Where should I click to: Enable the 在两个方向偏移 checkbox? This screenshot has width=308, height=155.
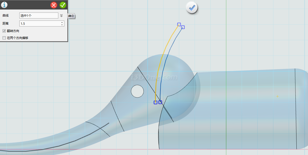click(x=4, y=38)
